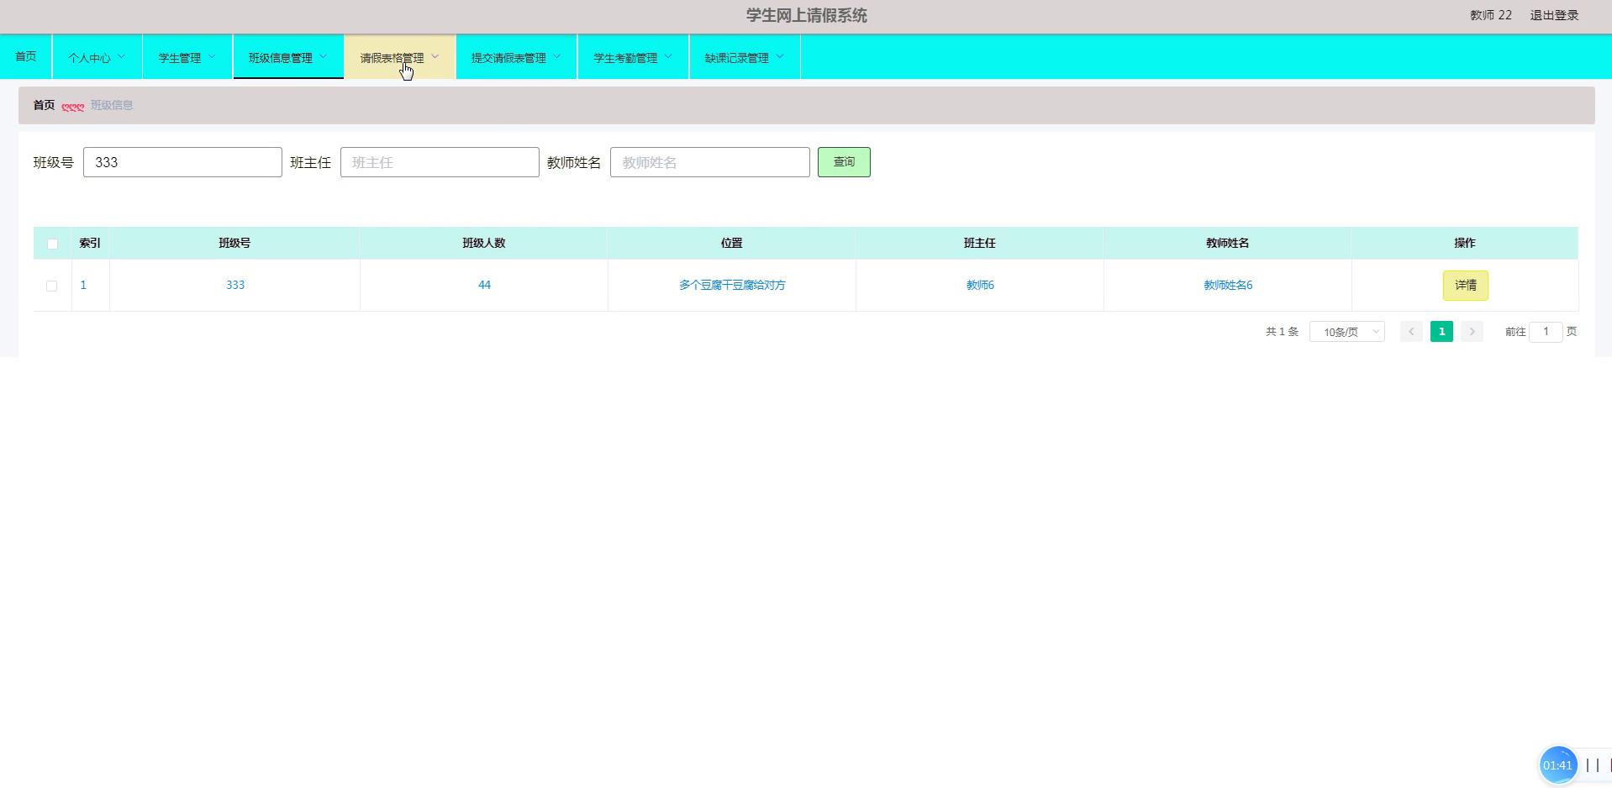The image size is (1612, 788).
Task: Open 详情 details for class 333
Action: click(1465, 286)
